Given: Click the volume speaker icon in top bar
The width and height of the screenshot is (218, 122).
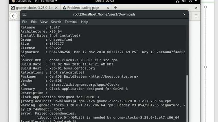Looking at the screenshot, I should pyautogui.click(x=184, y=1).
